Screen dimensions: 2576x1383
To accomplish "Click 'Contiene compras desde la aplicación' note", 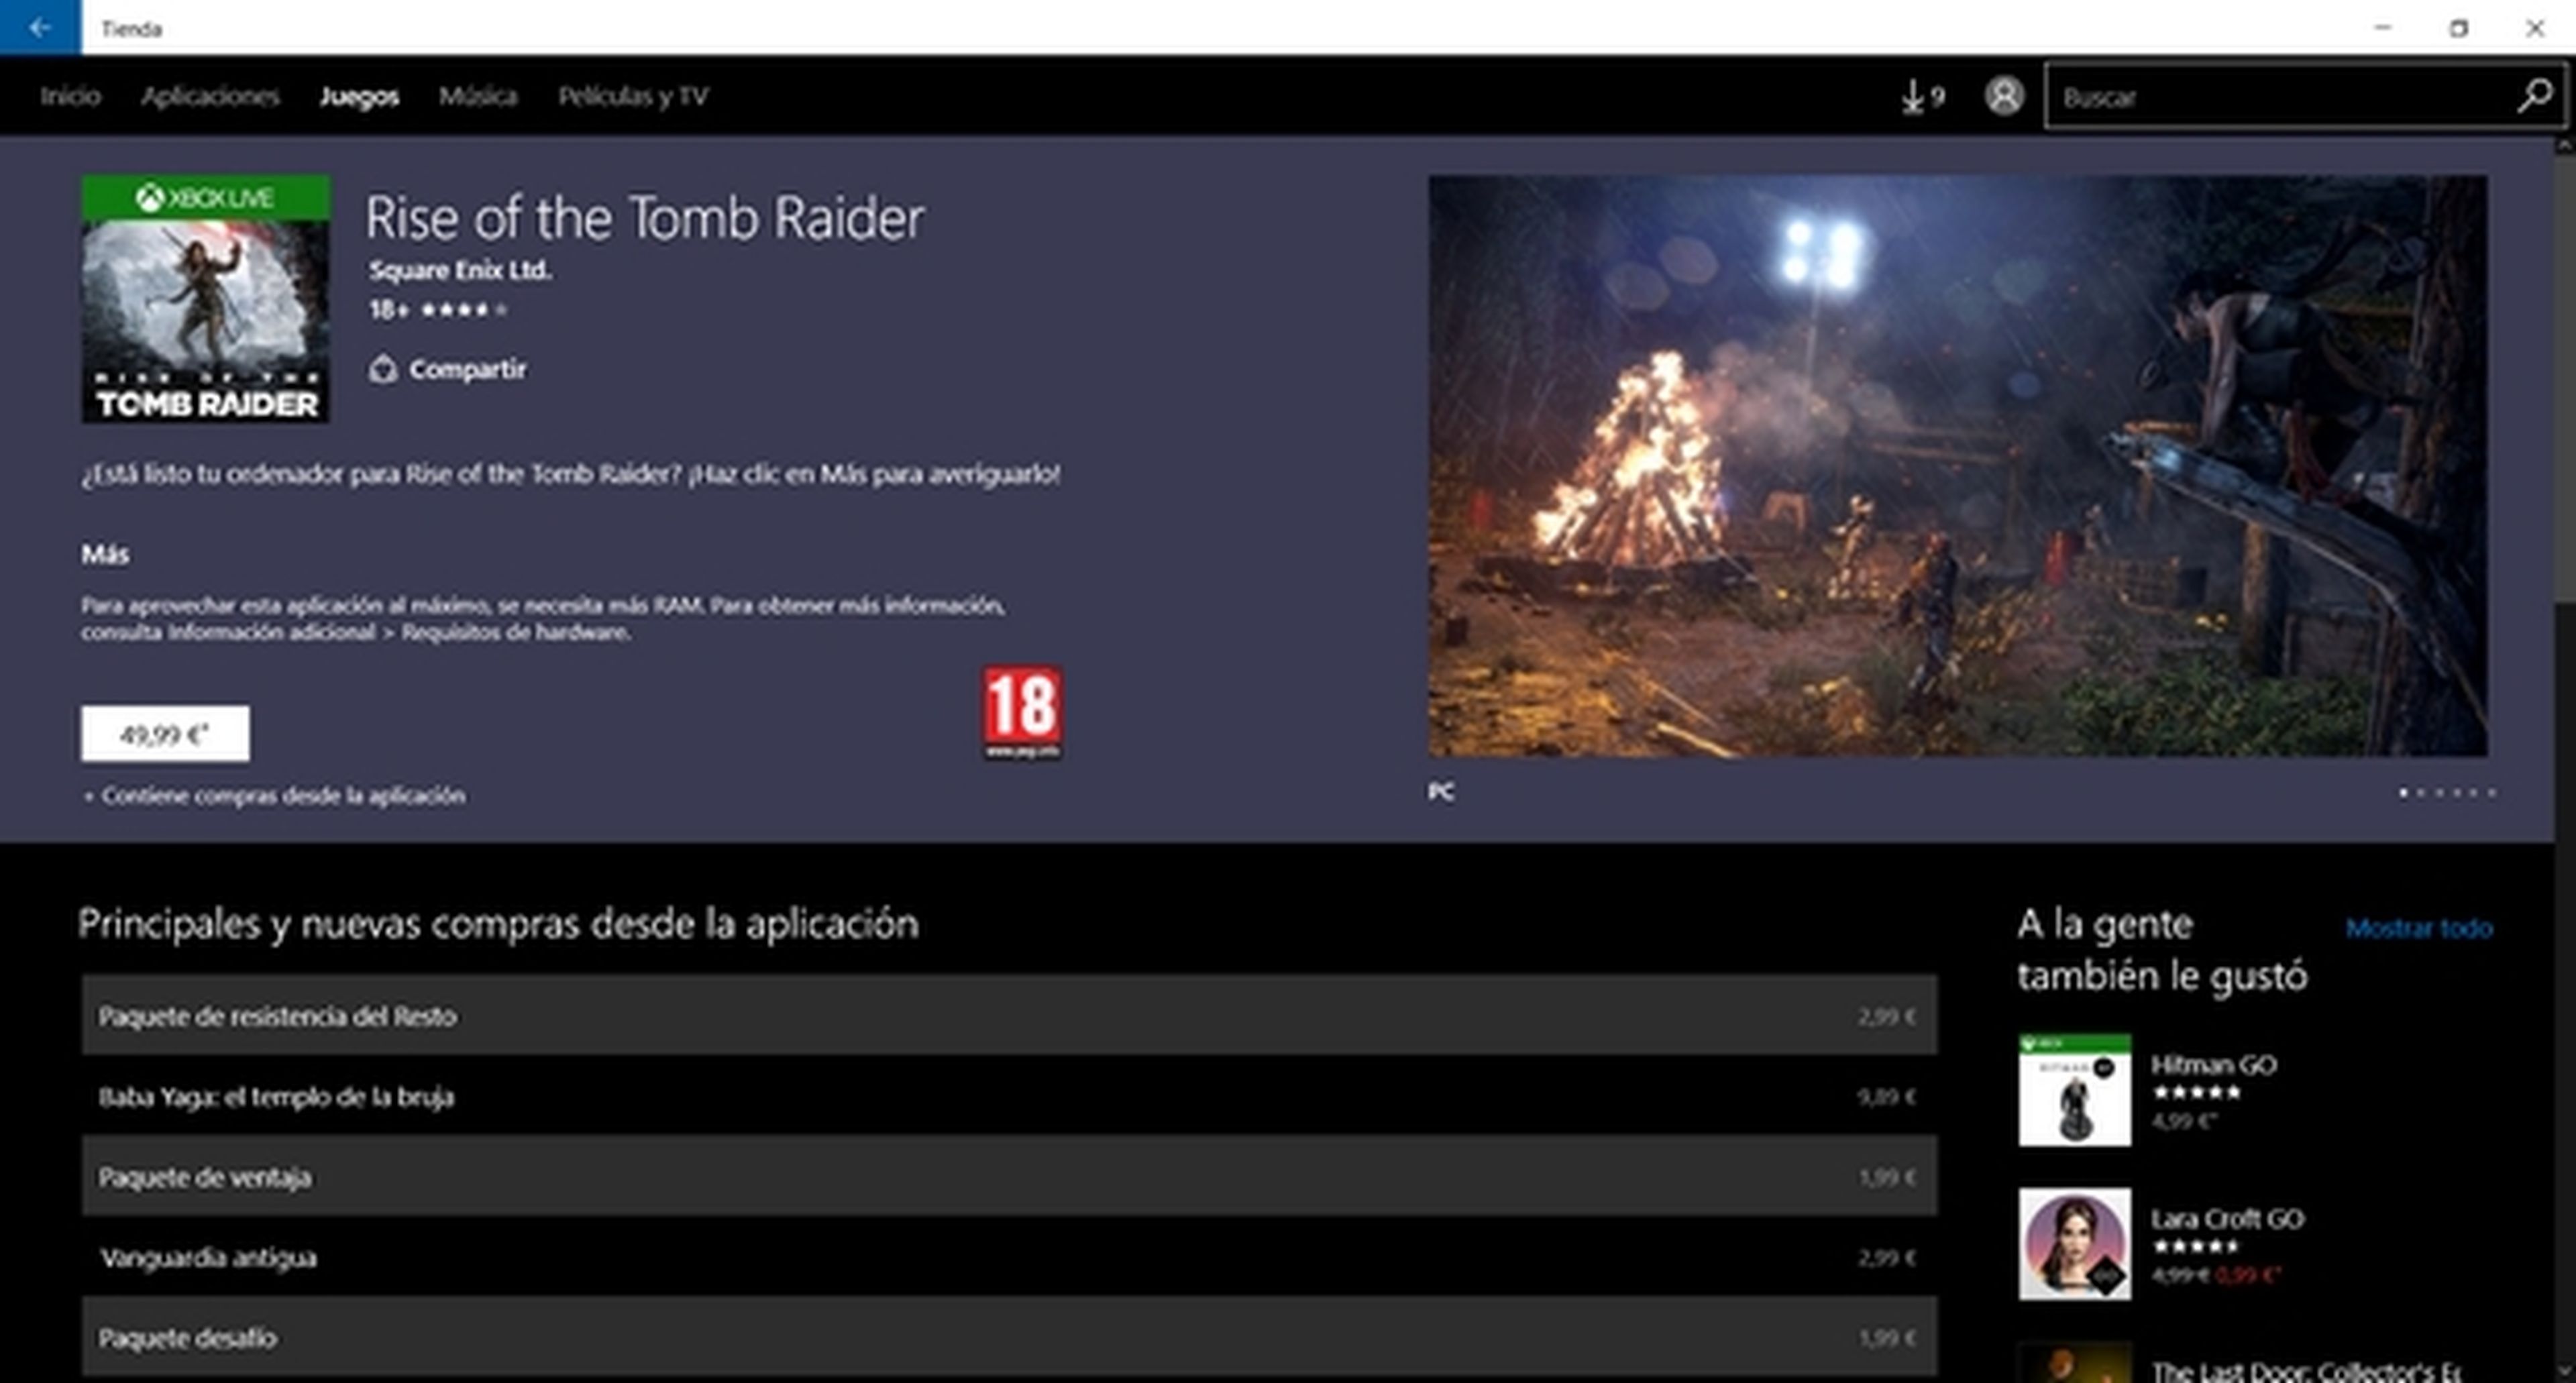I will pos(274,796).
